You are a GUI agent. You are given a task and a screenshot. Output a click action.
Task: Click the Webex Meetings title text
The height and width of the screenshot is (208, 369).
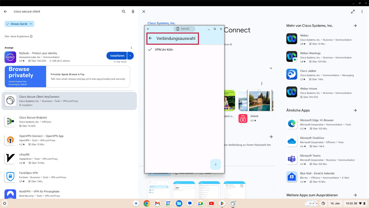coord(310,53)
